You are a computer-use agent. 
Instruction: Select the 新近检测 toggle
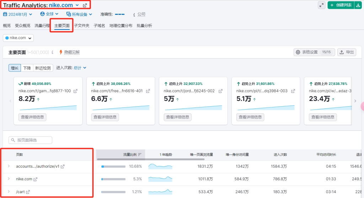43,68
